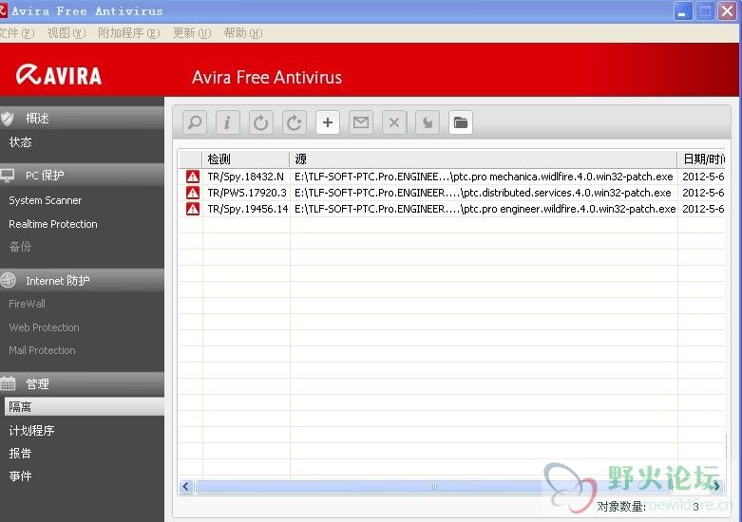Click the globe icon beside Internet 防护
Viewport: 742px width, 522px height.
(8, 280)
